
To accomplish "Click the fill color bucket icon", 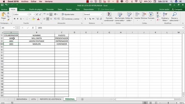I will pos(34,19).
